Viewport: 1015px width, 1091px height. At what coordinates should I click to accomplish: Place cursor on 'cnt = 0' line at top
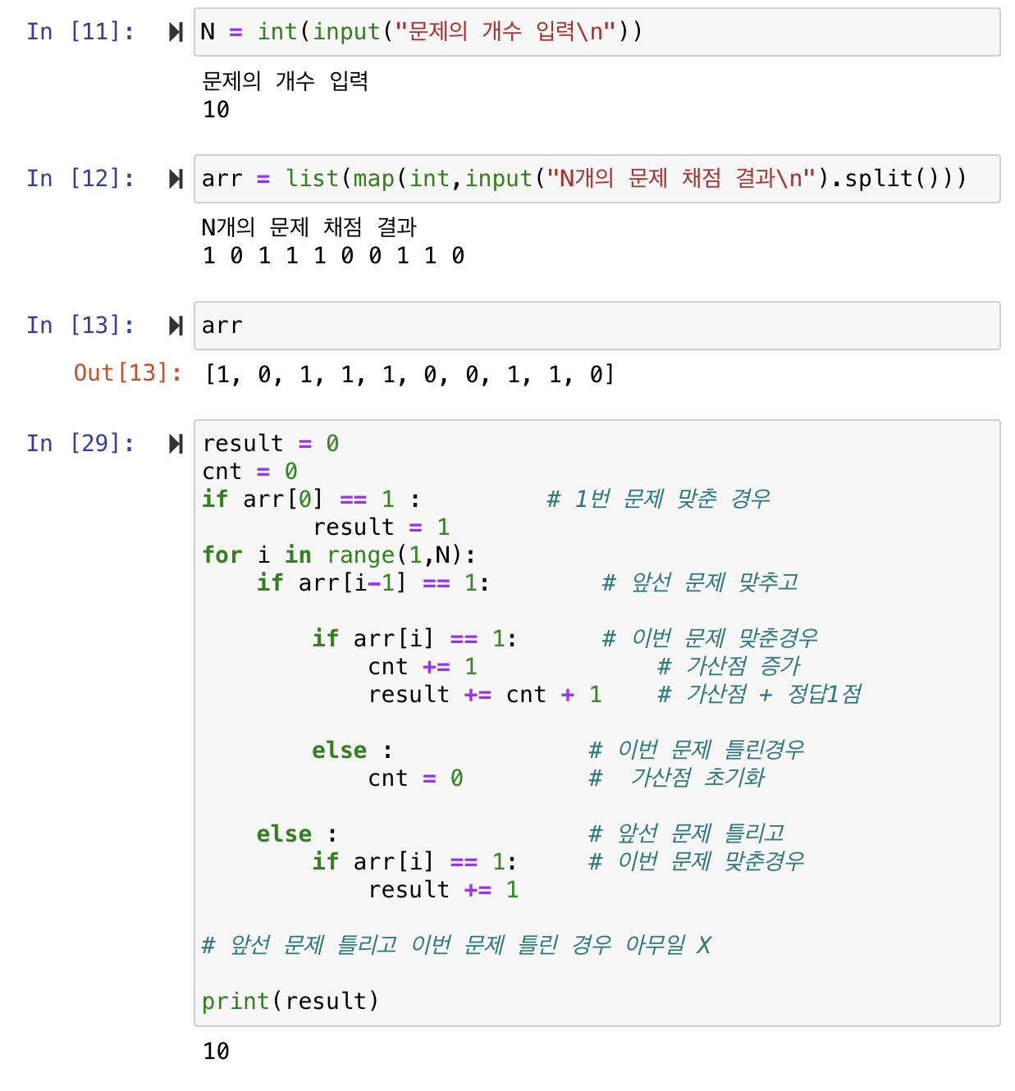[250, 472]
